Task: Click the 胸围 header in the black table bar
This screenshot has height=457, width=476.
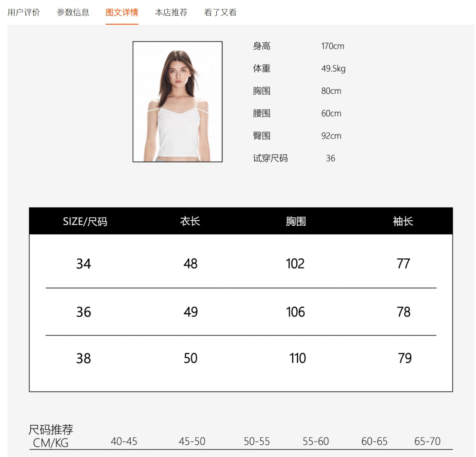Action: [296, 222]
